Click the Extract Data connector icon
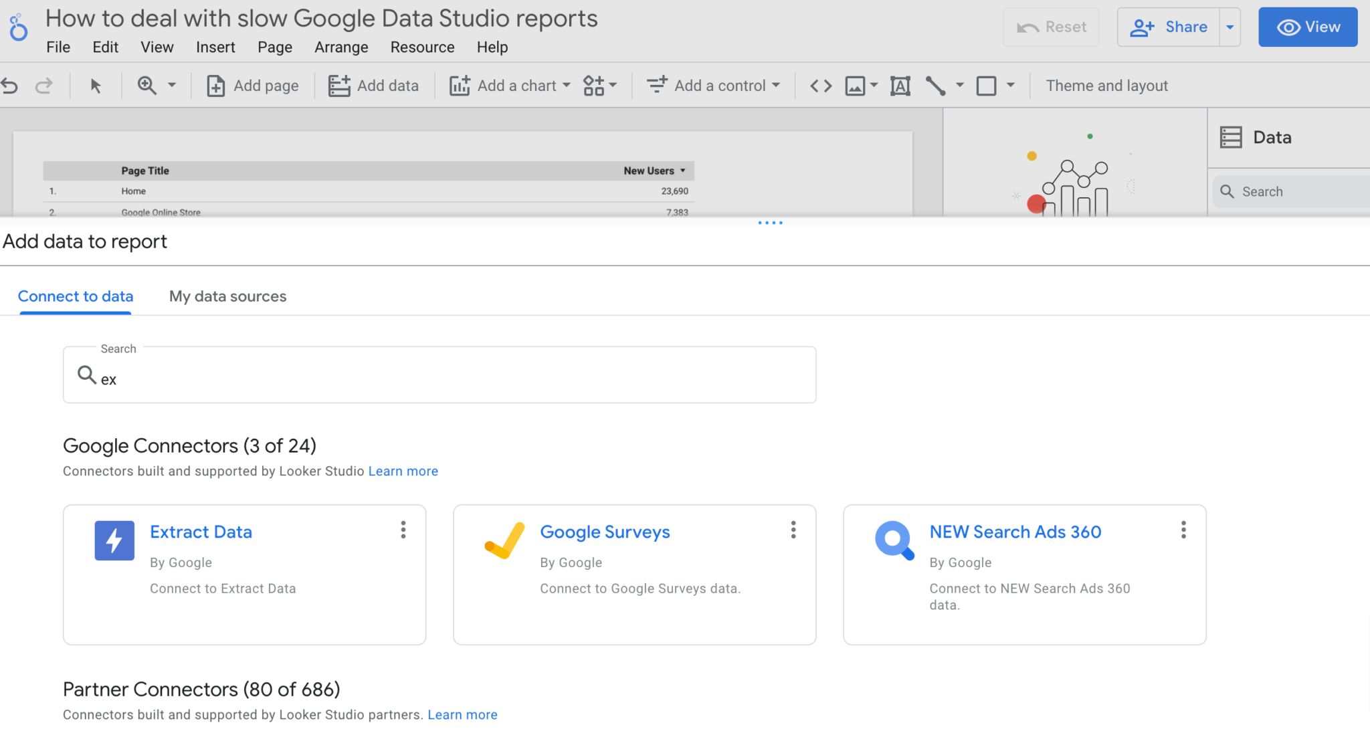The width and height of the screenshot is (1370, 733). click(114, 540)
